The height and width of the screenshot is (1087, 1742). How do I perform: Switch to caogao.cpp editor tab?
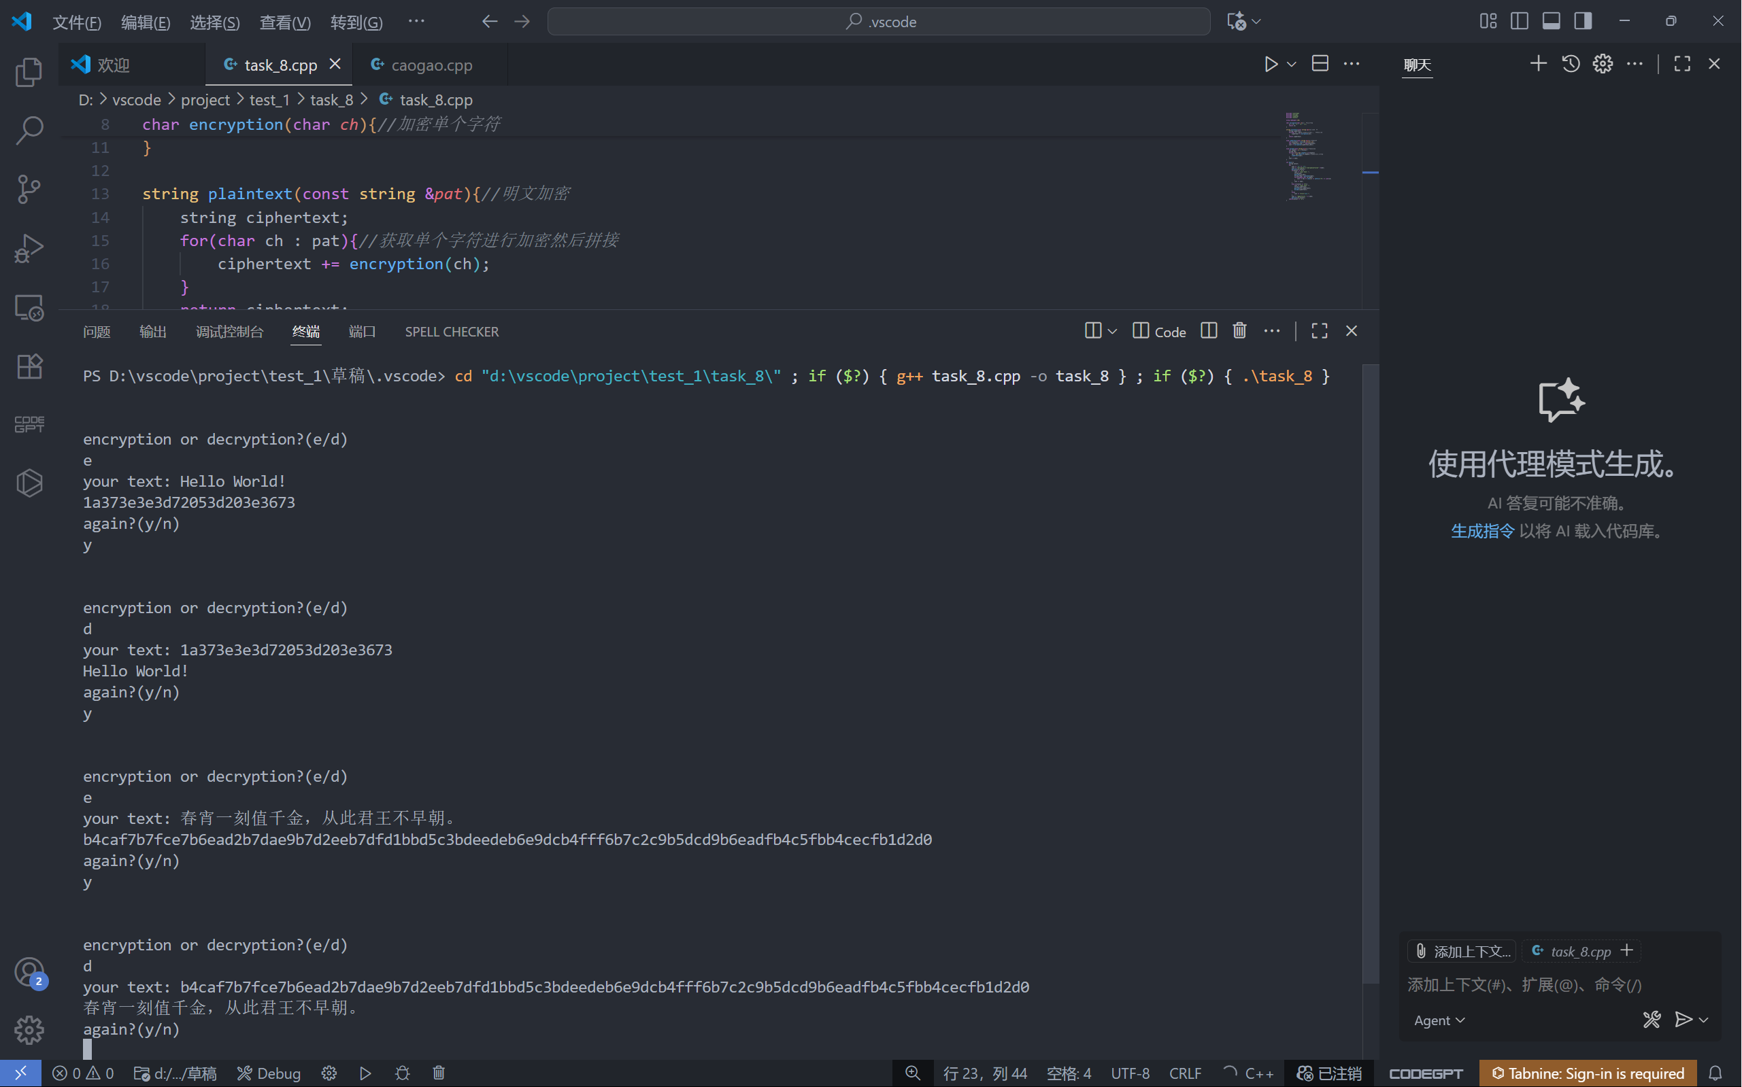coord(431,65)
